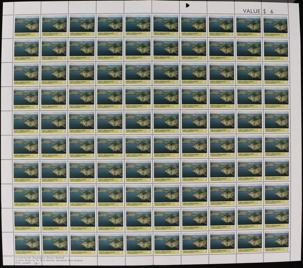Click the stamp just below "VALUE" text
The image size is (303, 268).
[248, 25]
